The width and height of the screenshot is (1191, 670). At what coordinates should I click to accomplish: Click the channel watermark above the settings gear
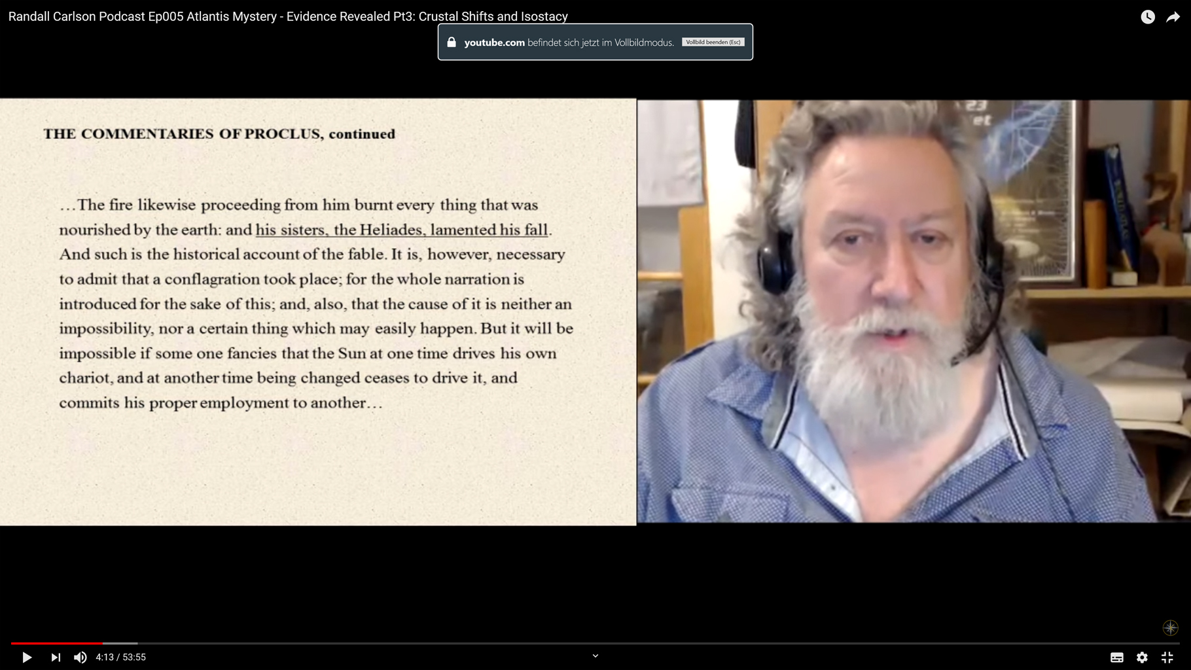pos(1170,627)
